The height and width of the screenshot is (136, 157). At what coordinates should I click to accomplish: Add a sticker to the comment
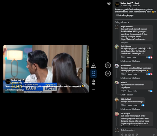click(137, 135)
